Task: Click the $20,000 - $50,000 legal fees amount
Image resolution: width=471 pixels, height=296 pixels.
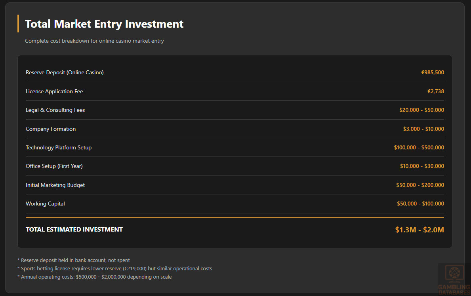Action: 421,110
